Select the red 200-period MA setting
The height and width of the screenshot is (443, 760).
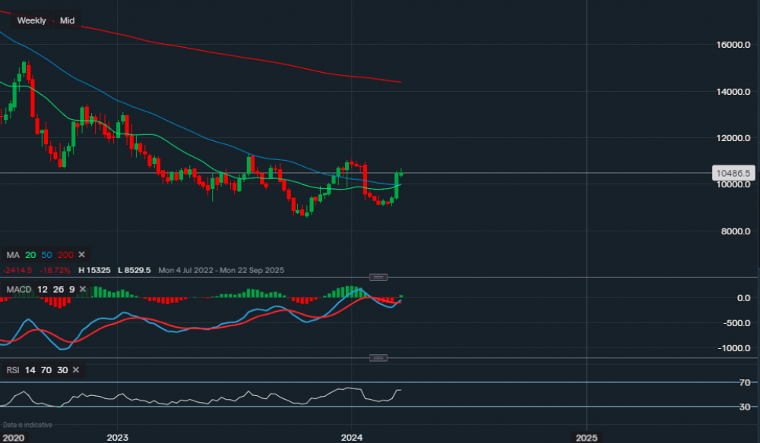pos(65,254)
